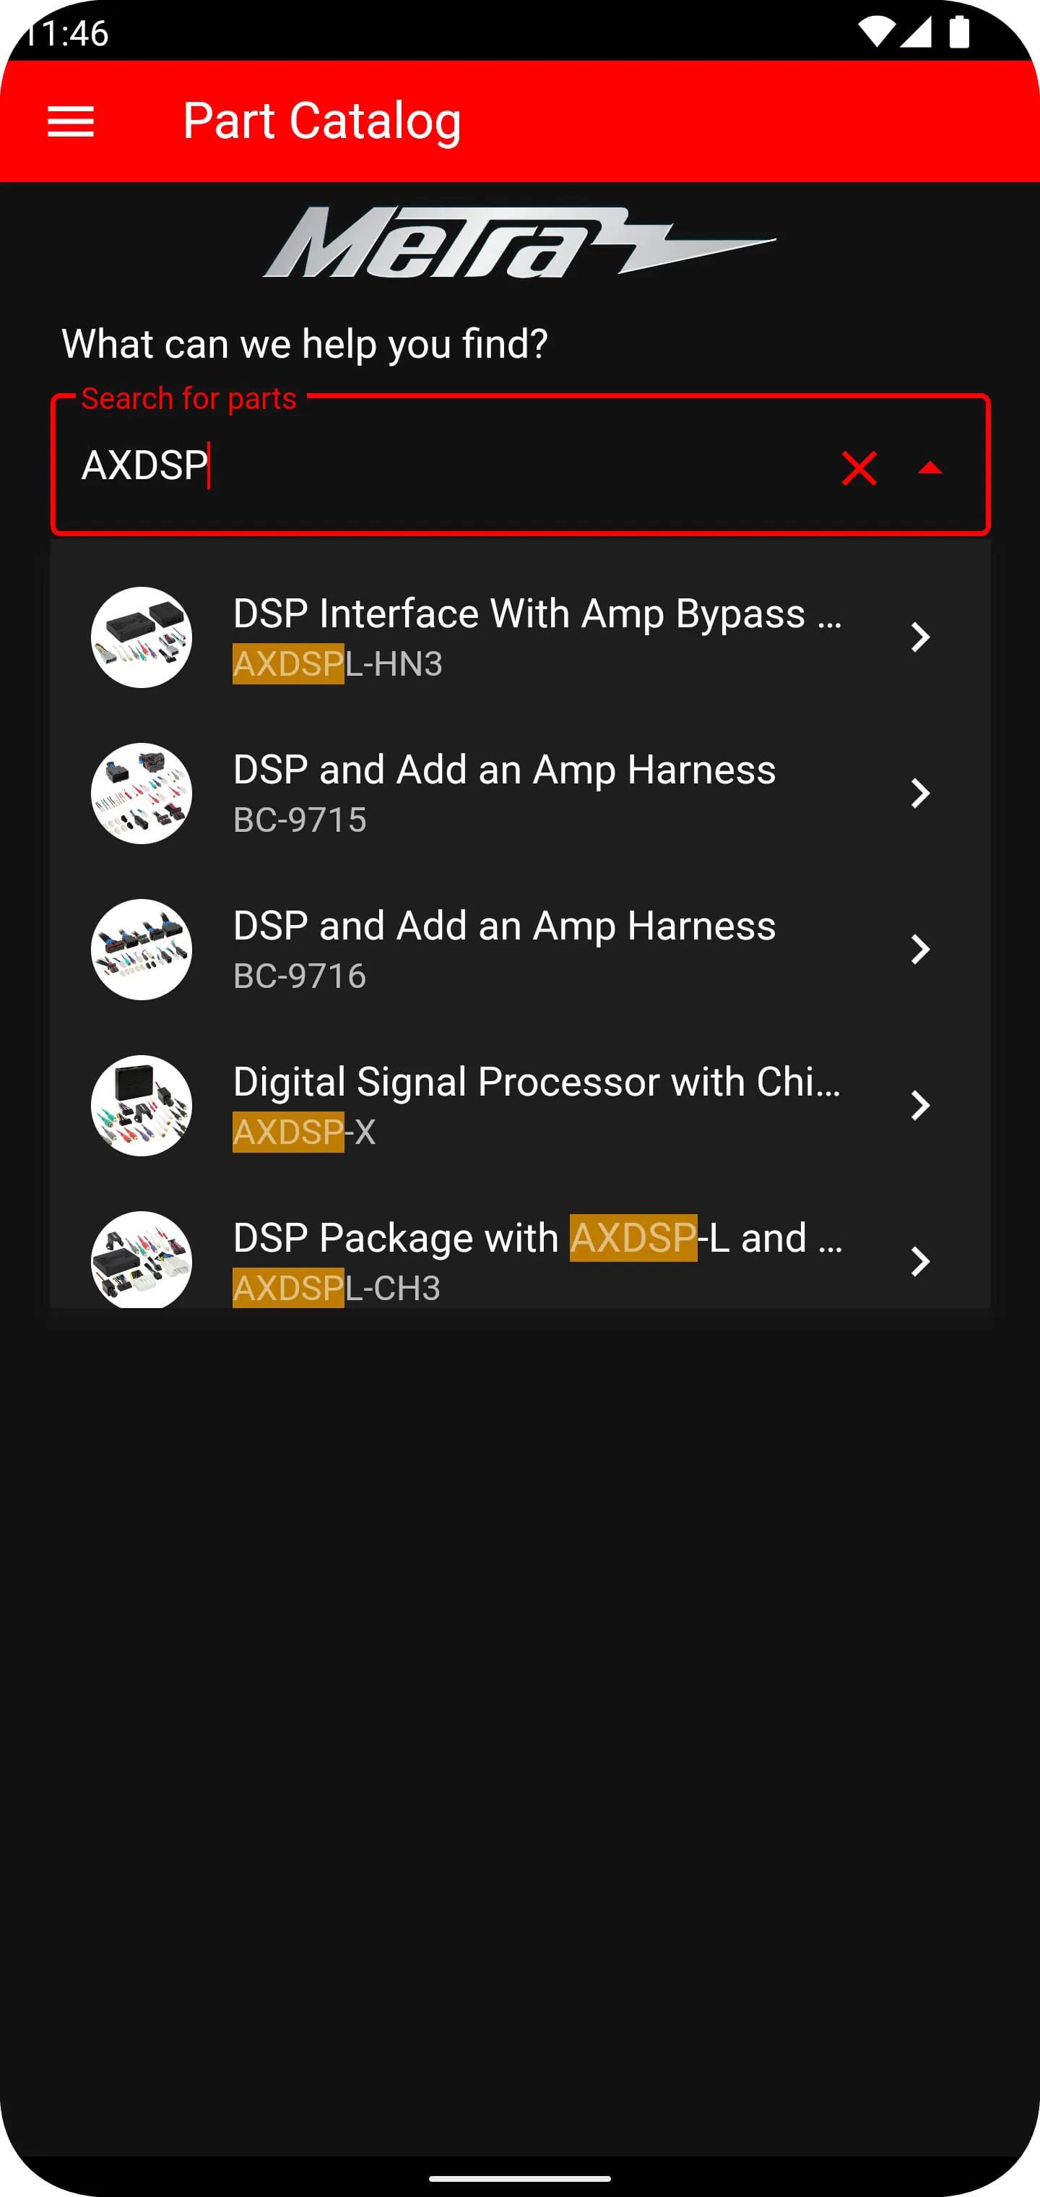Tap the Part Catalog title
1040x2197 pixels.
(322, 121)
